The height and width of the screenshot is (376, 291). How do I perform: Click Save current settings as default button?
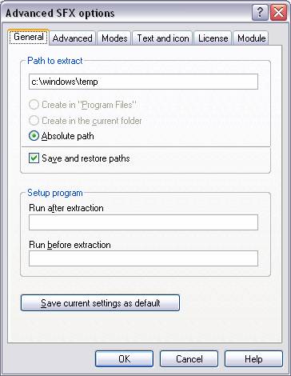click(x=100, y=303)
